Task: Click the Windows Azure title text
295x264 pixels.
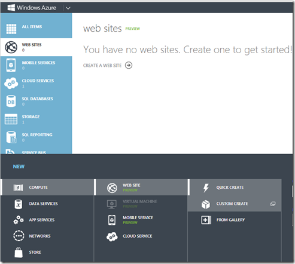Action: tap(37, 8)
